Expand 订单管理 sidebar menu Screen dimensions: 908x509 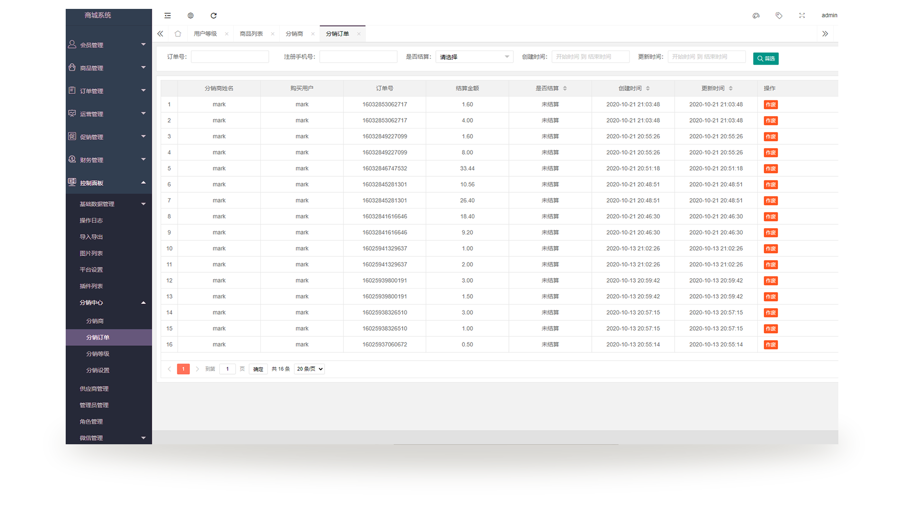[x=109, y=91]
